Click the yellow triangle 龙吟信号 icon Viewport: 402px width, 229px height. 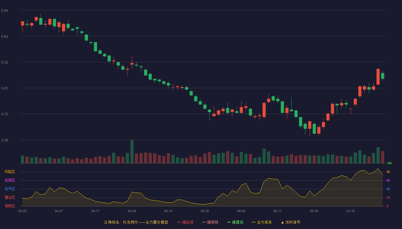coord(282,222)
